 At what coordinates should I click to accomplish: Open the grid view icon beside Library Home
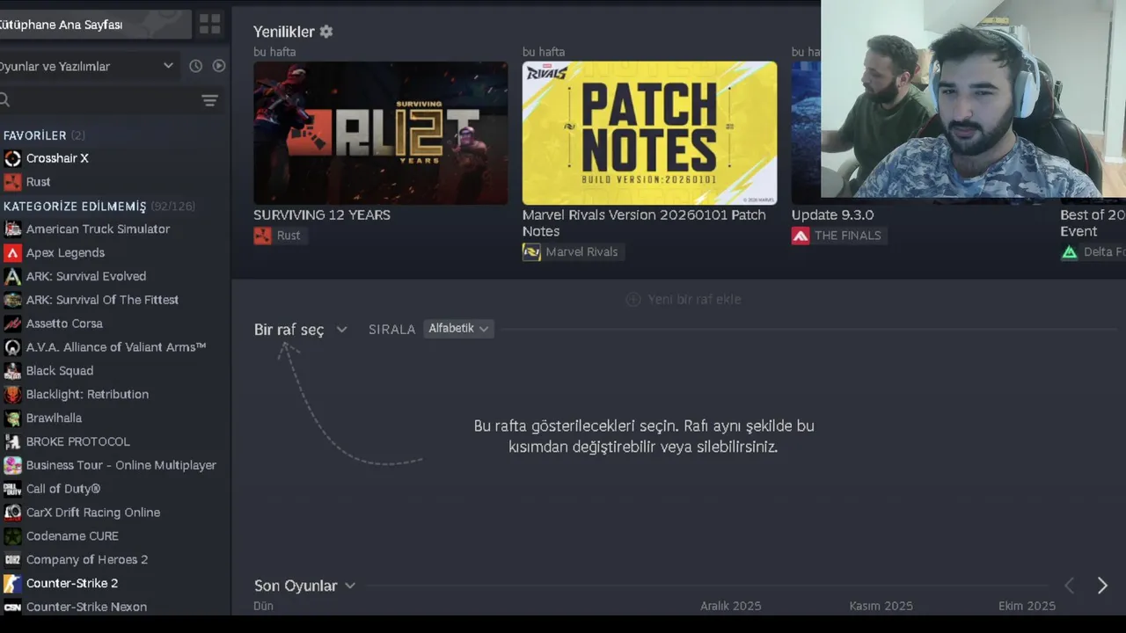pyautogui.click(x=209, y=25)
